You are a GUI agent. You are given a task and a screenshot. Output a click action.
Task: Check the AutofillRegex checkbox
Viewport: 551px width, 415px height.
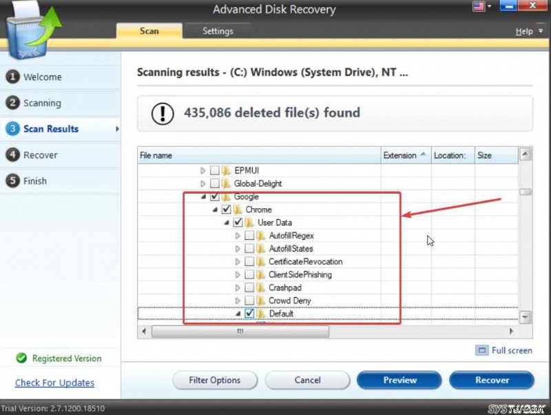point(251,235)
